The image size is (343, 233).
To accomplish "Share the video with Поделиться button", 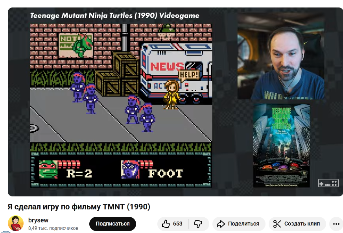I will pyautogui.click(x=239, y=224).
